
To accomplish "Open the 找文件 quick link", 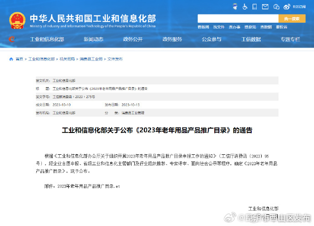I will [219, 27].
